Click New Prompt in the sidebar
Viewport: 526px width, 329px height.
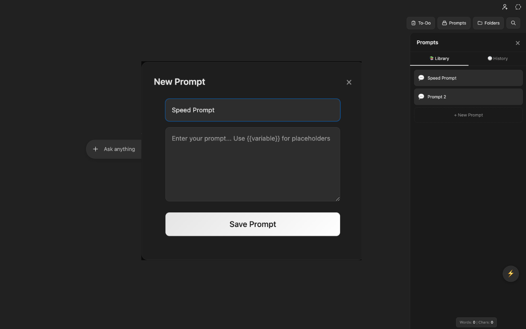[468, 115]
